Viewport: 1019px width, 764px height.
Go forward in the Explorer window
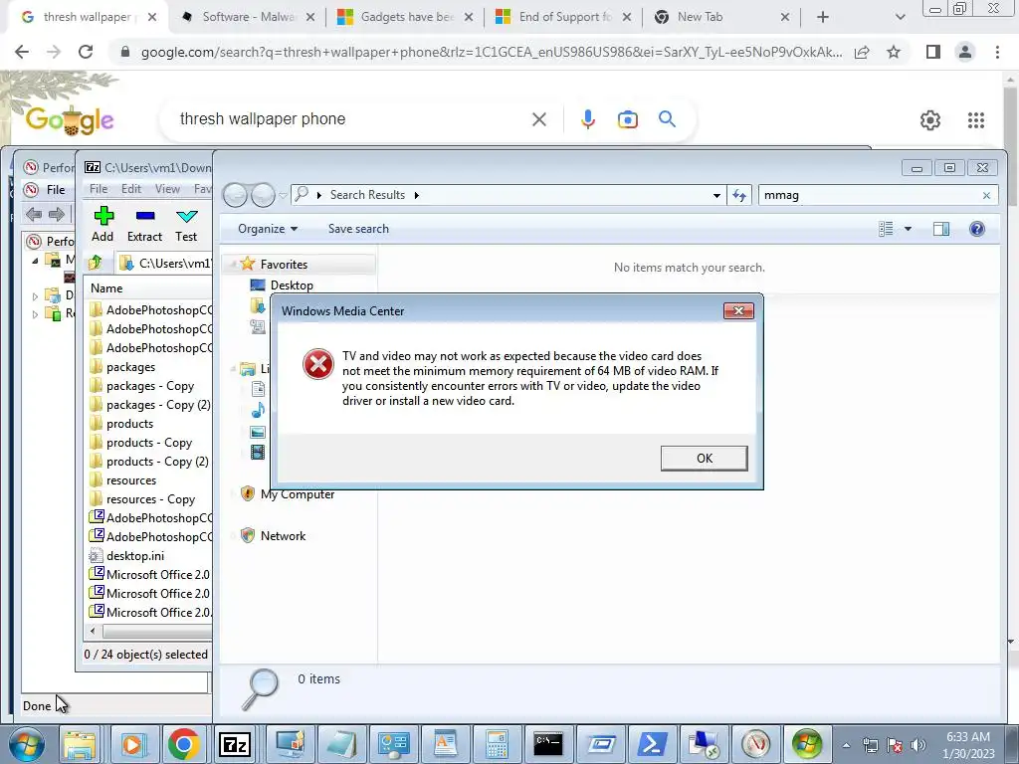click(x=263, y=195)
